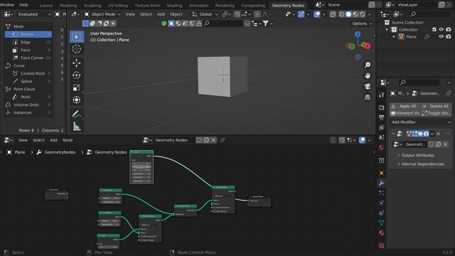455x256 pixels.
Task: Open the Modifier properties wrench tab
Action: coord(382,183)
